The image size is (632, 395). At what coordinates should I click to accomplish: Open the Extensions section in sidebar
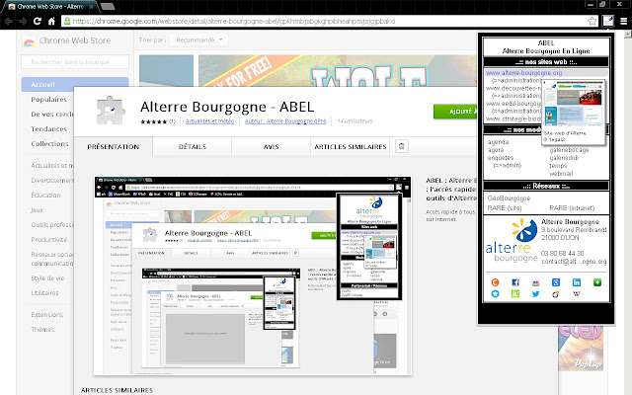(x=47, y=314)
